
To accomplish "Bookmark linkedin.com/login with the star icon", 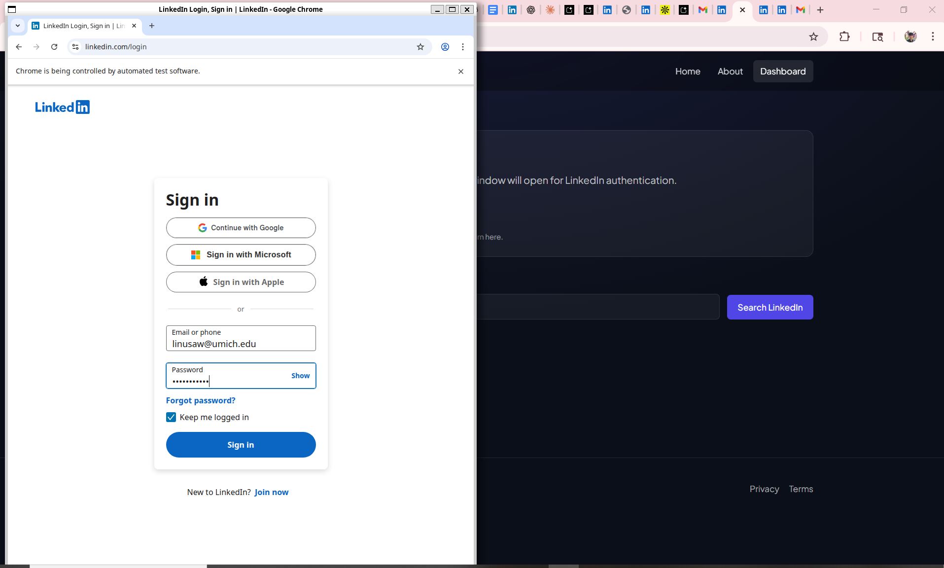I will (x=420, y=47).
